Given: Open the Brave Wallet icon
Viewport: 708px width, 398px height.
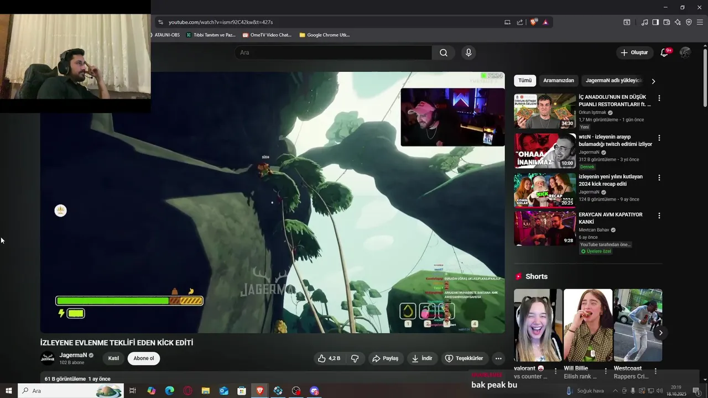Looking at the screenshot, I should (667, 22).
